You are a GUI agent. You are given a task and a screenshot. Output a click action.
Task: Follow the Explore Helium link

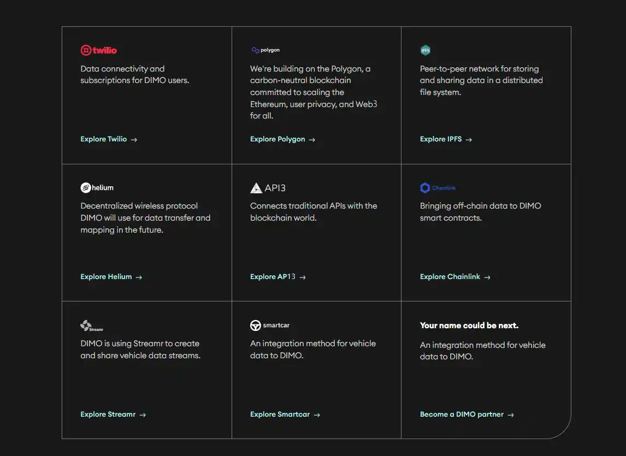pos(111,277)
